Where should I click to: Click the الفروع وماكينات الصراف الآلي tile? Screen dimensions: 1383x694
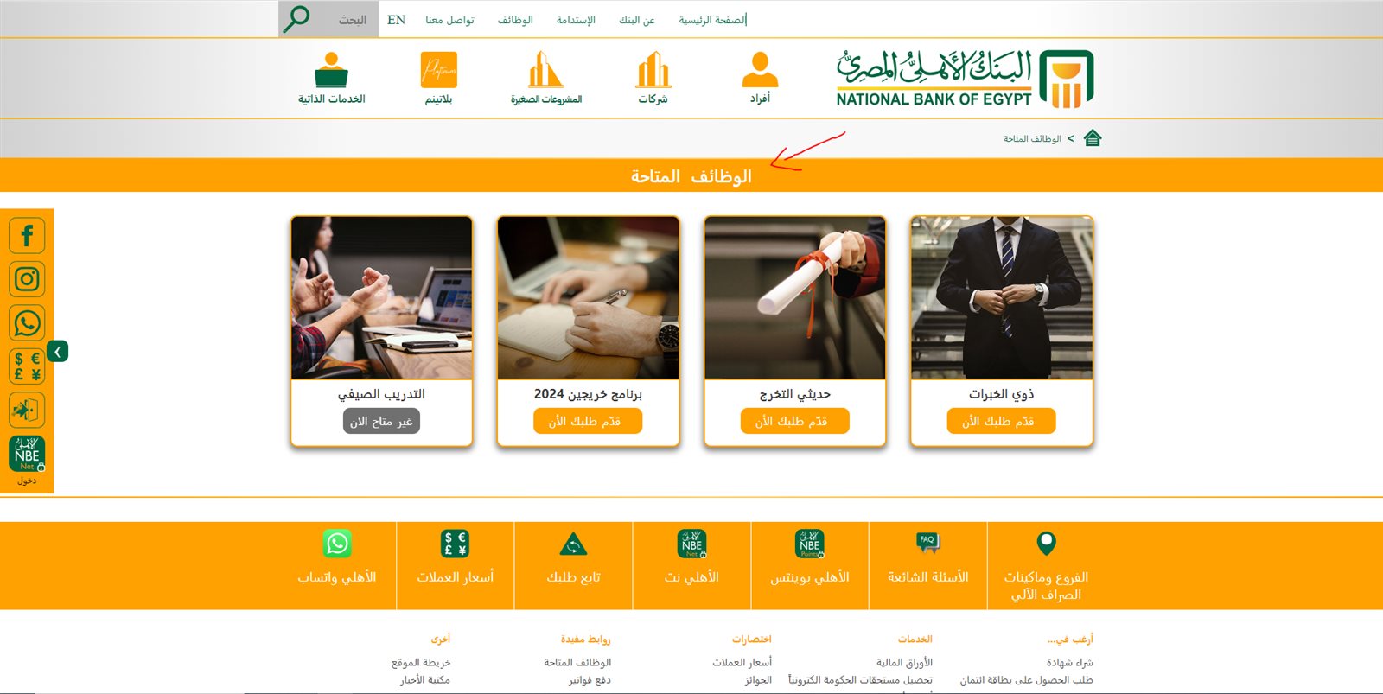(1046, 566)
